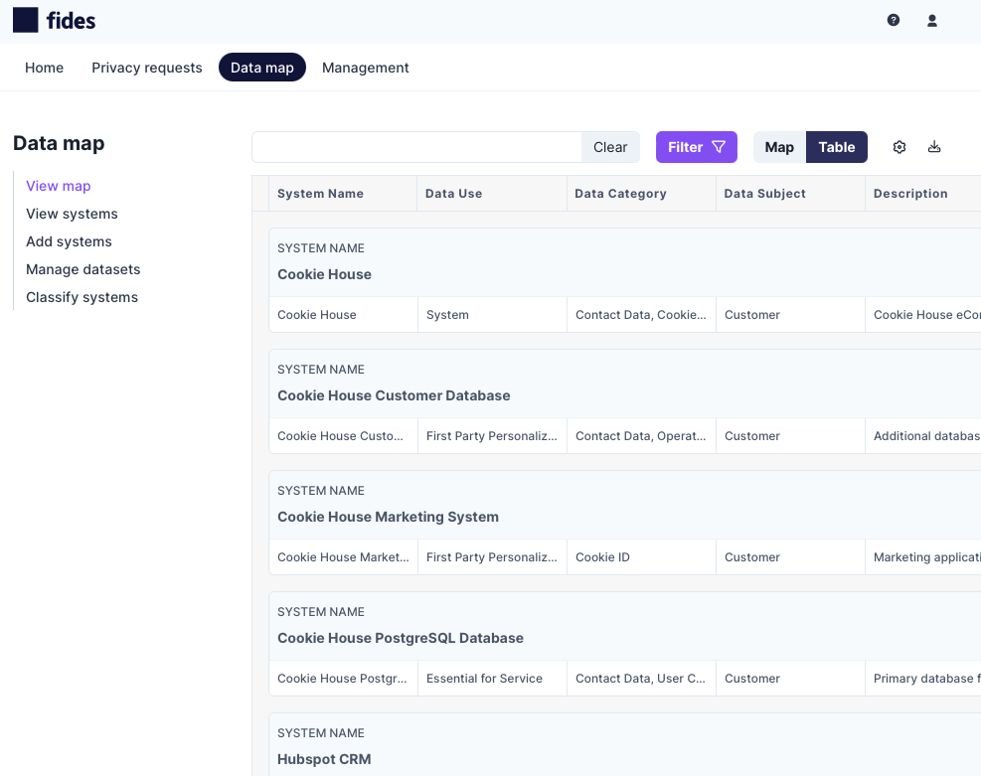Click 'Contact Data, Cookie...' cell
This screenshot has height=776, width=981.
pos(641,315)
